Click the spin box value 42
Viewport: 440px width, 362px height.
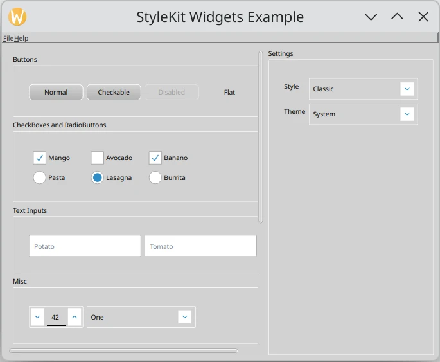56,317
